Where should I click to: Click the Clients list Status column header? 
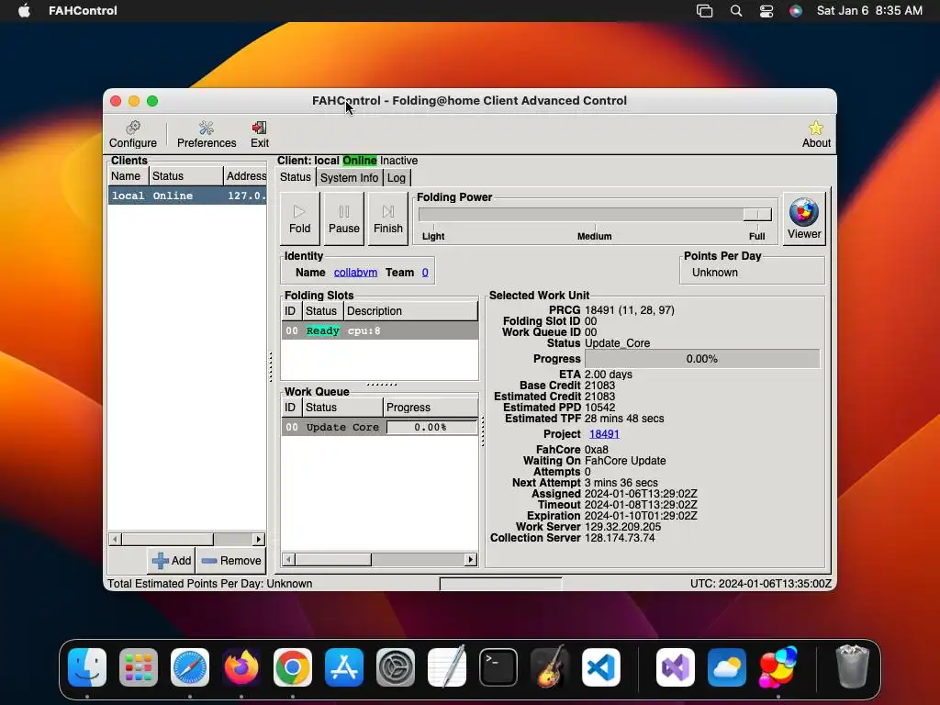point(185,176)
